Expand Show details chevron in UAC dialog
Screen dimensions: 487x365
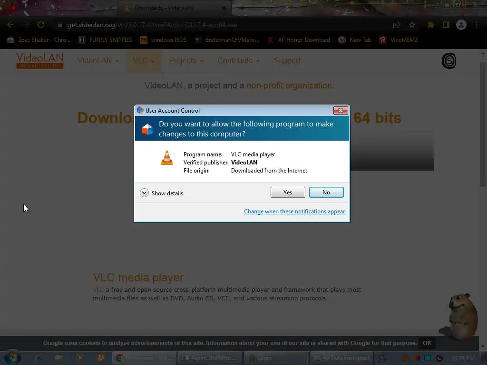coord(144,193)
